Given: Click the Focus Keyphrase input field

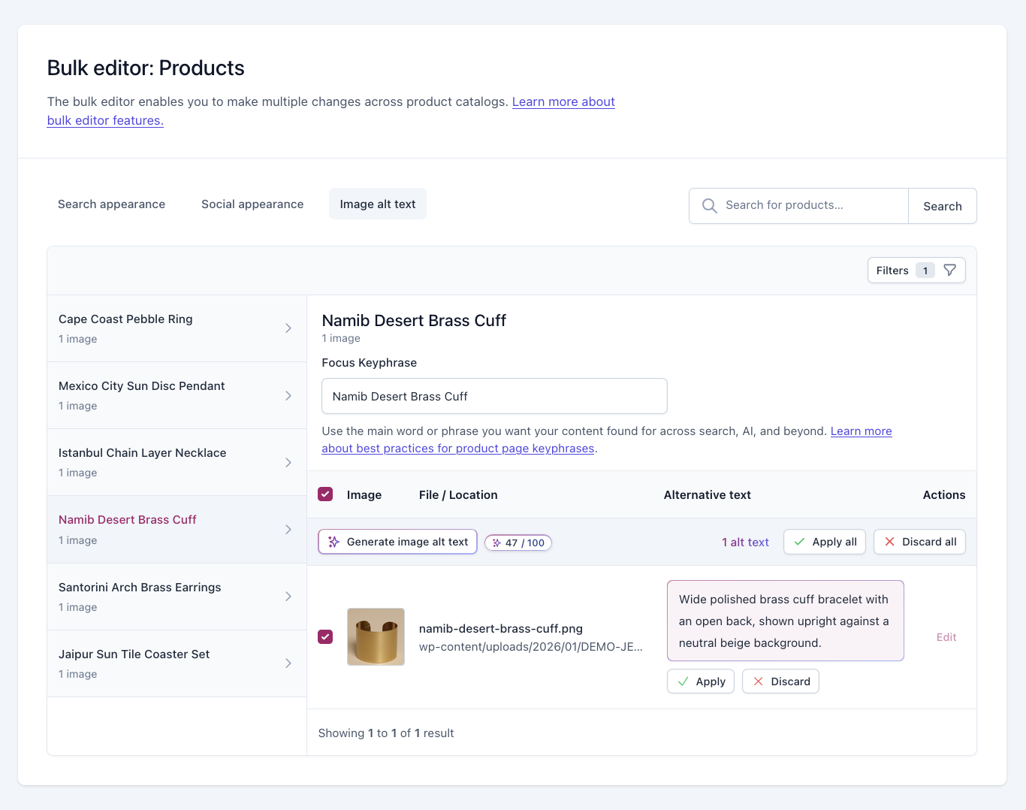Looking at the screenshot, I should tap(494, 396).
